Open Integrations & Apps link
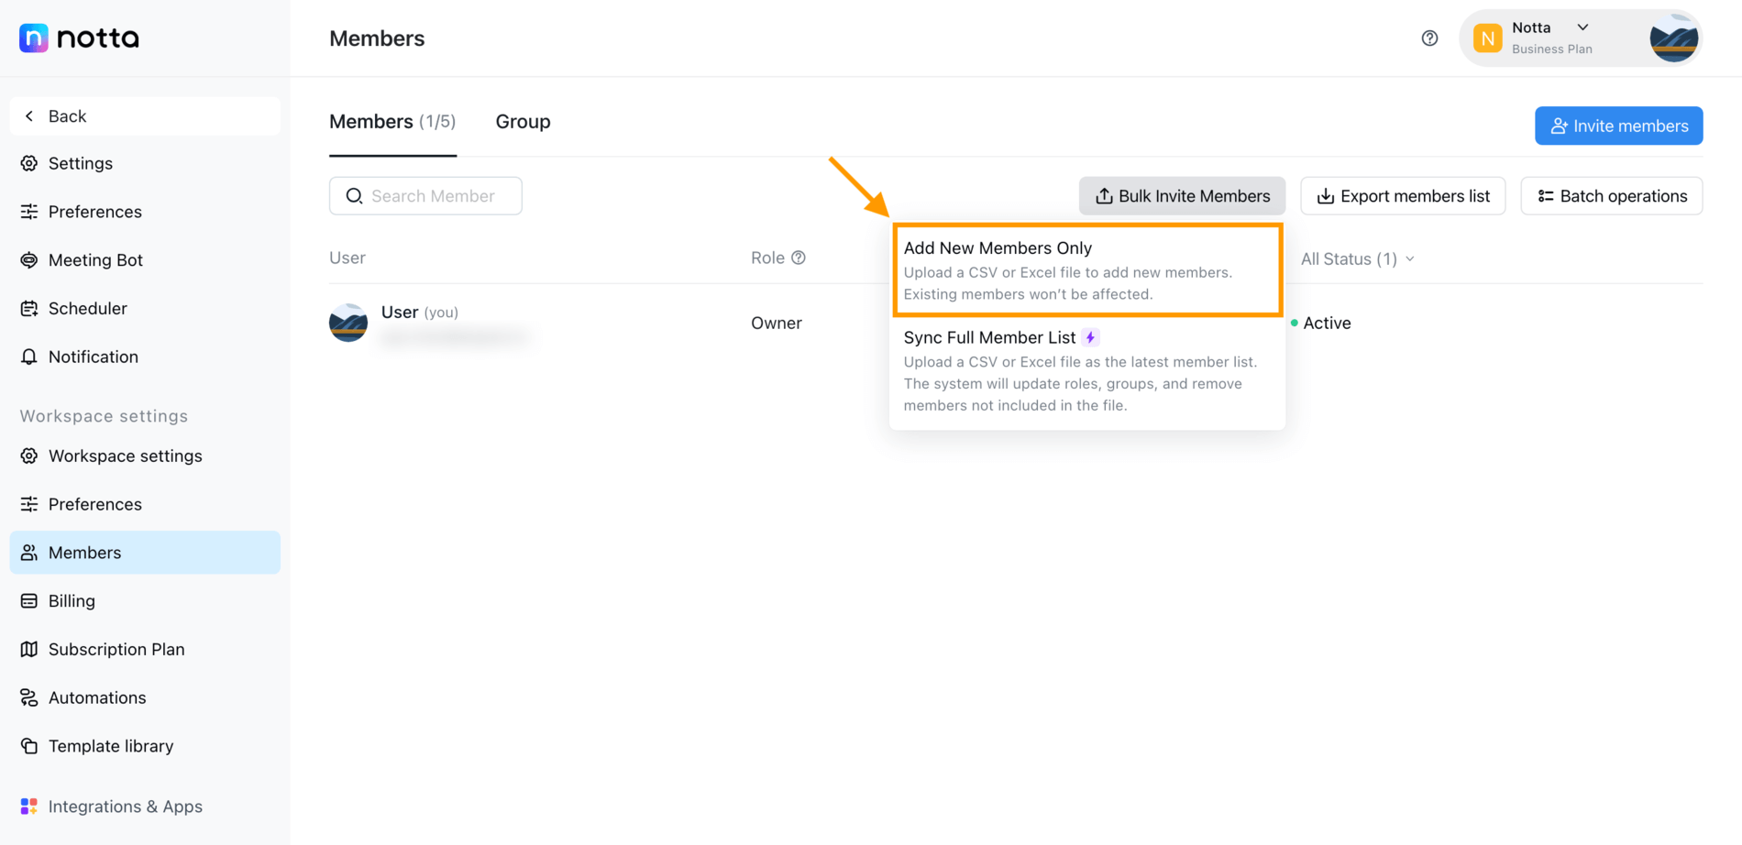 145,807
